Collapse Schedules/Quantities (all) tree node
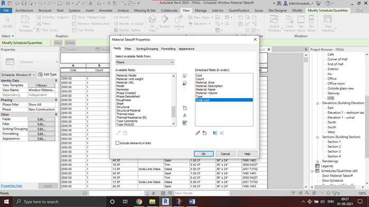 (x=312, y=171)
